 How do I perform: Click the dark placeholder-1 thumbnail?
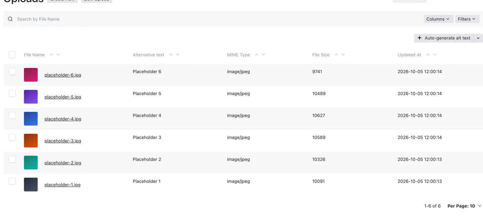click(31, 185)
